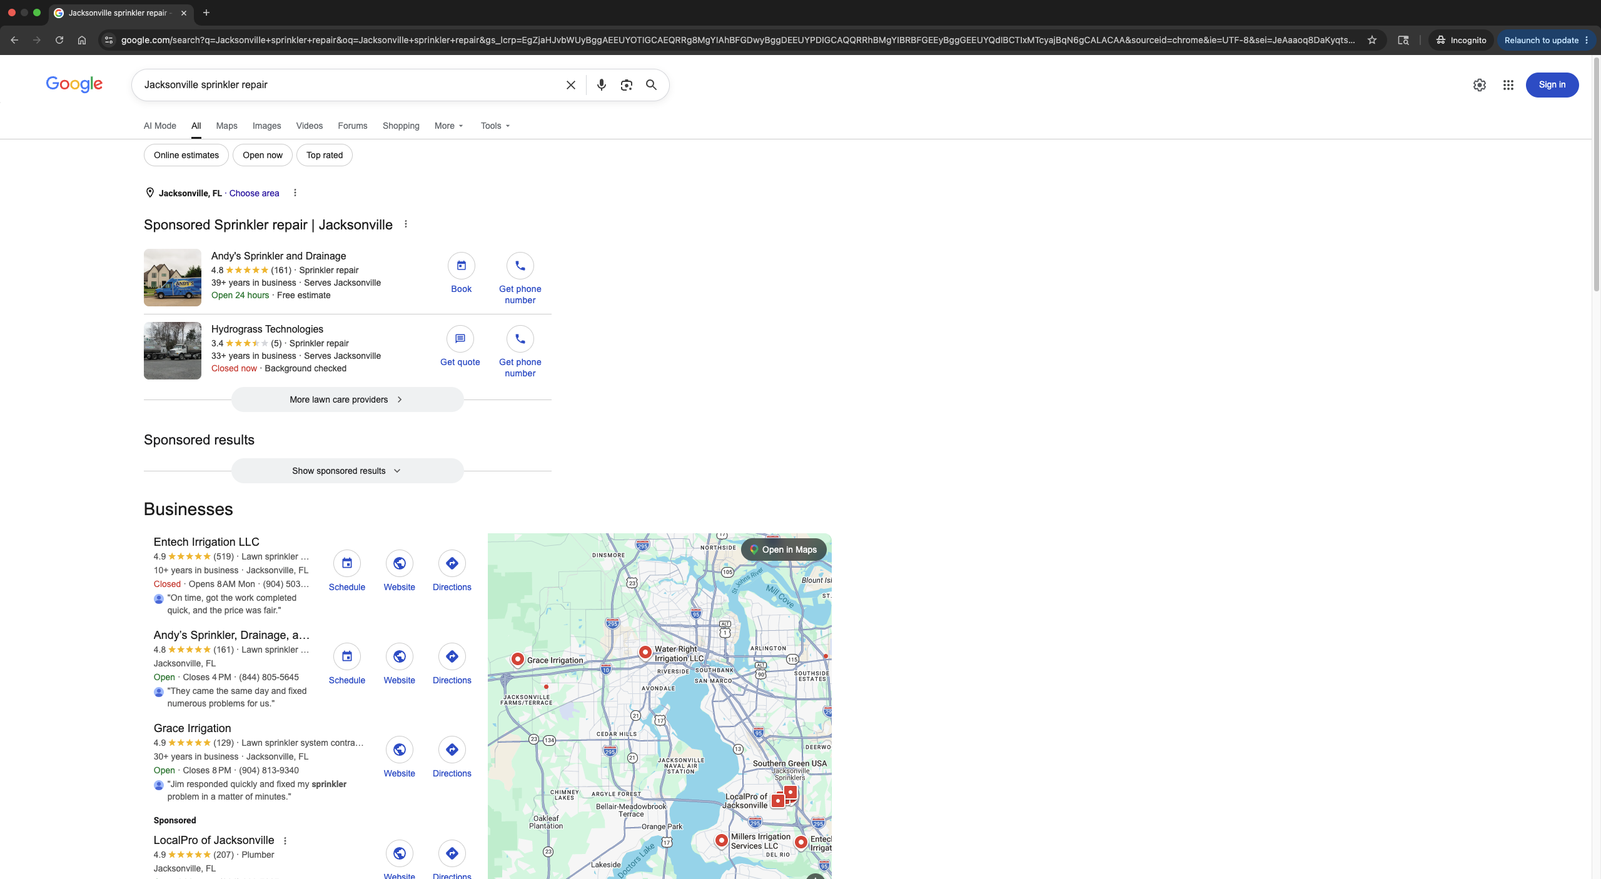Open Grace Irrigation website
Image resolution: width=1601 pixels, height=879 pixels.
pos(399,757)
